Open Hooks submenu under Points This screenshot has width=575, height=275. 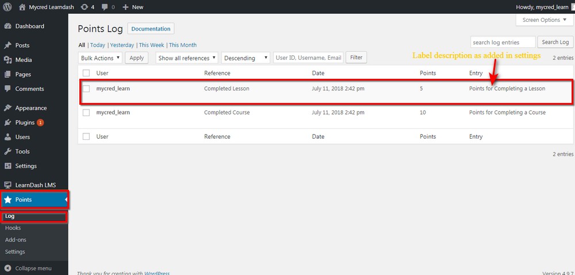tap(13, 228)
